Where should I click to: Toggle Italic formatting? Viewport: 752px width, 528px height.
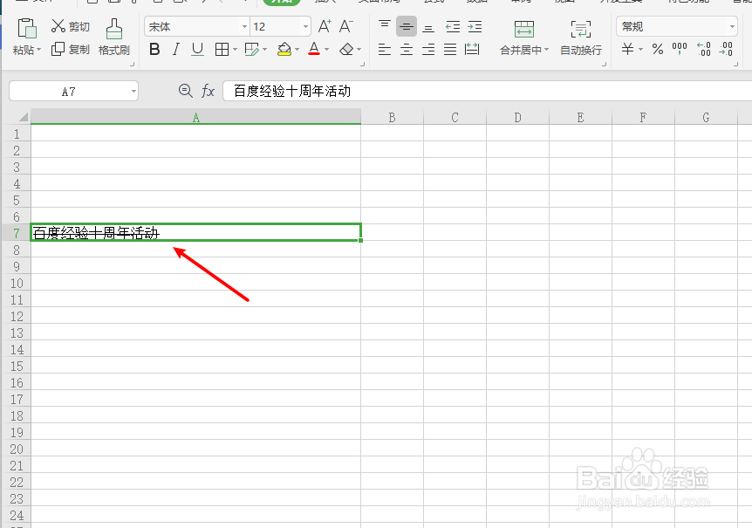coord(176,49)
